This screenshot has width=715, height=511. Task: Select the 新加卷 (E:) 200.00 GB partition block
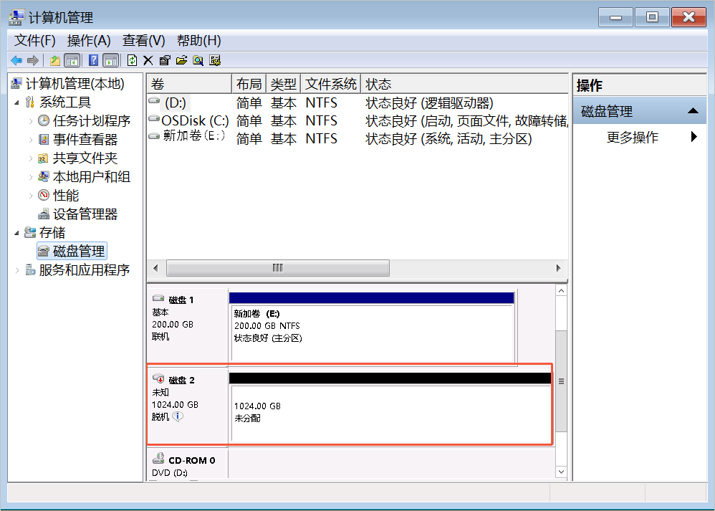coord(372,327)
